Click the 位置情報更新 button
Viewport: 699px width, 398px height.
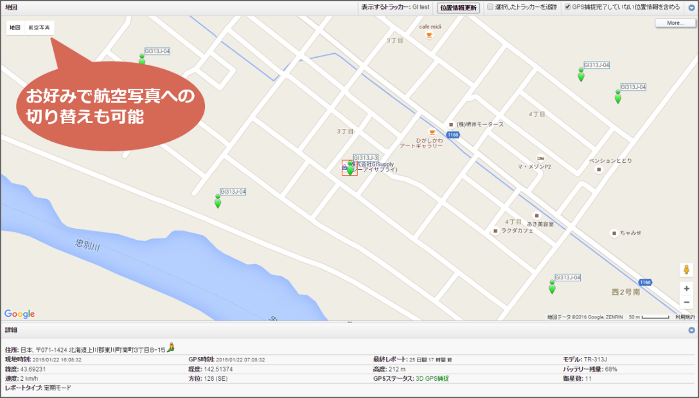tap(458, 8)
